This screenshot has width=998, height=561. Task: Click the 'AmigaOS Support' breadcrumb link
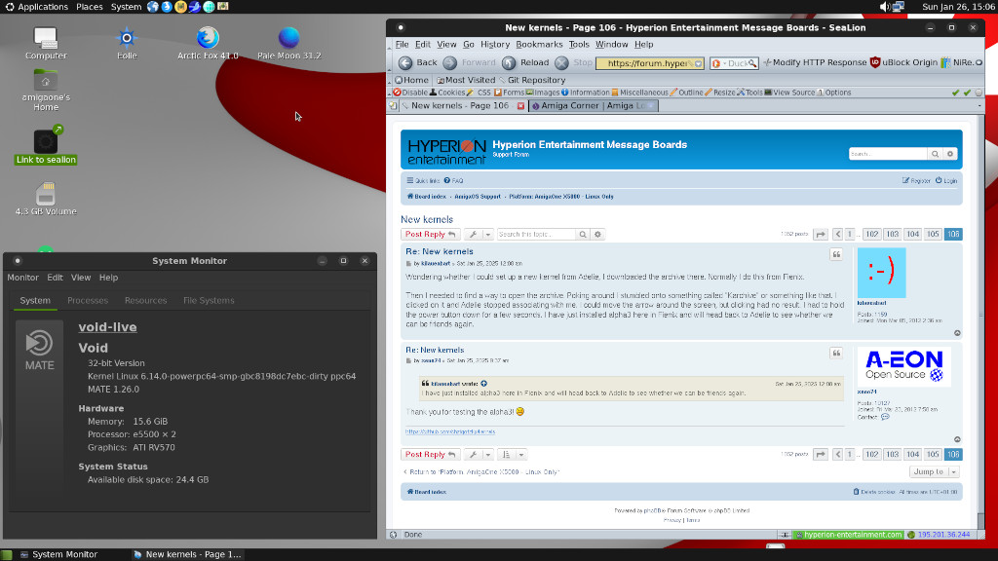478,197
